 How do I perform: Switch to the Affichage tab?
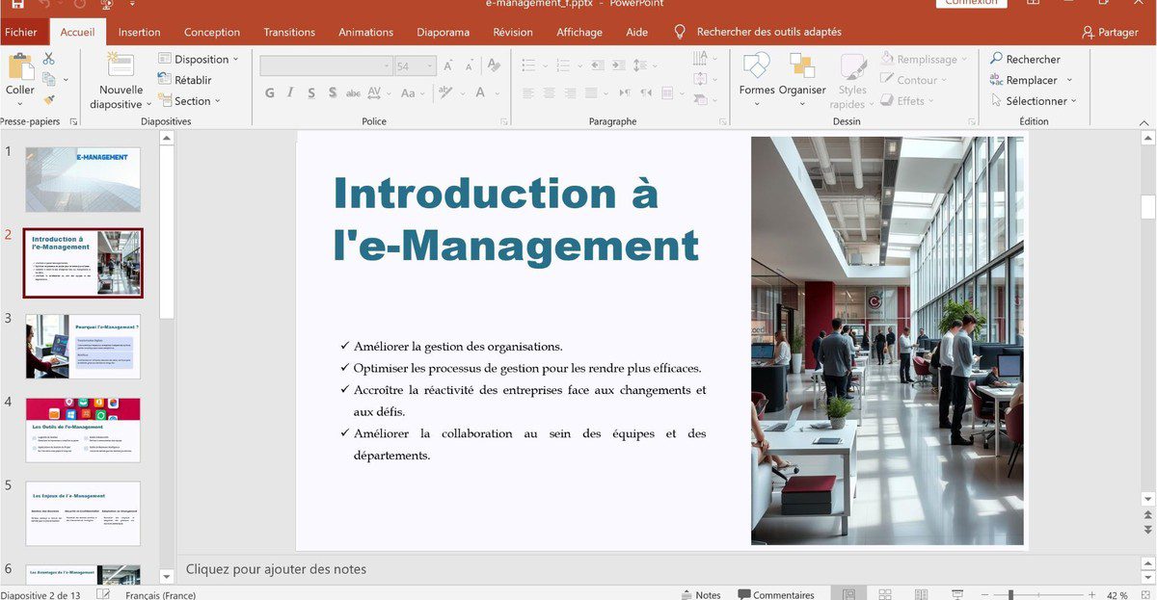[x=579, y=32]
